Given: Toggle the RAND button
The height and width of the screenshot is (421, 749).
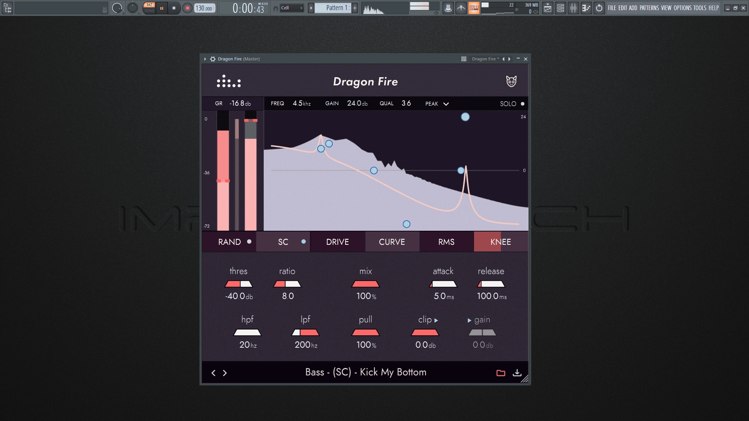Looking at the screenshot, I should point(229,242).
